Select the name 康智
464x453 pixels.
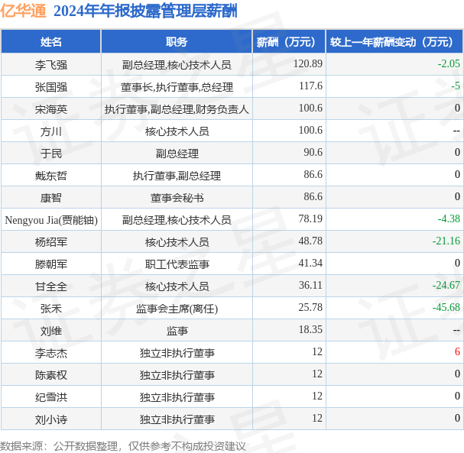tap(51, 198)
